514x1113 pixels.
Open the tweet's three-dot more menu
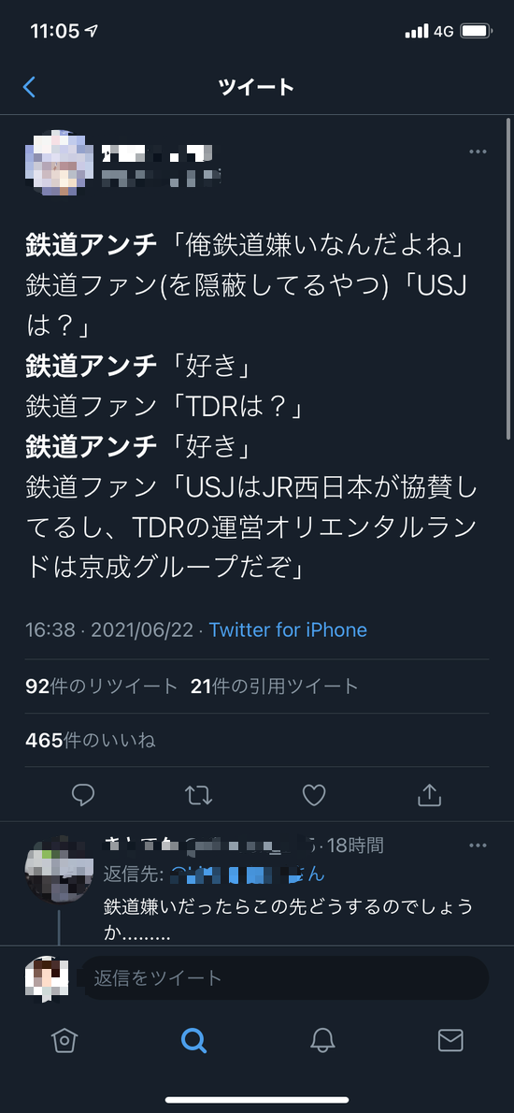point(478,152)
